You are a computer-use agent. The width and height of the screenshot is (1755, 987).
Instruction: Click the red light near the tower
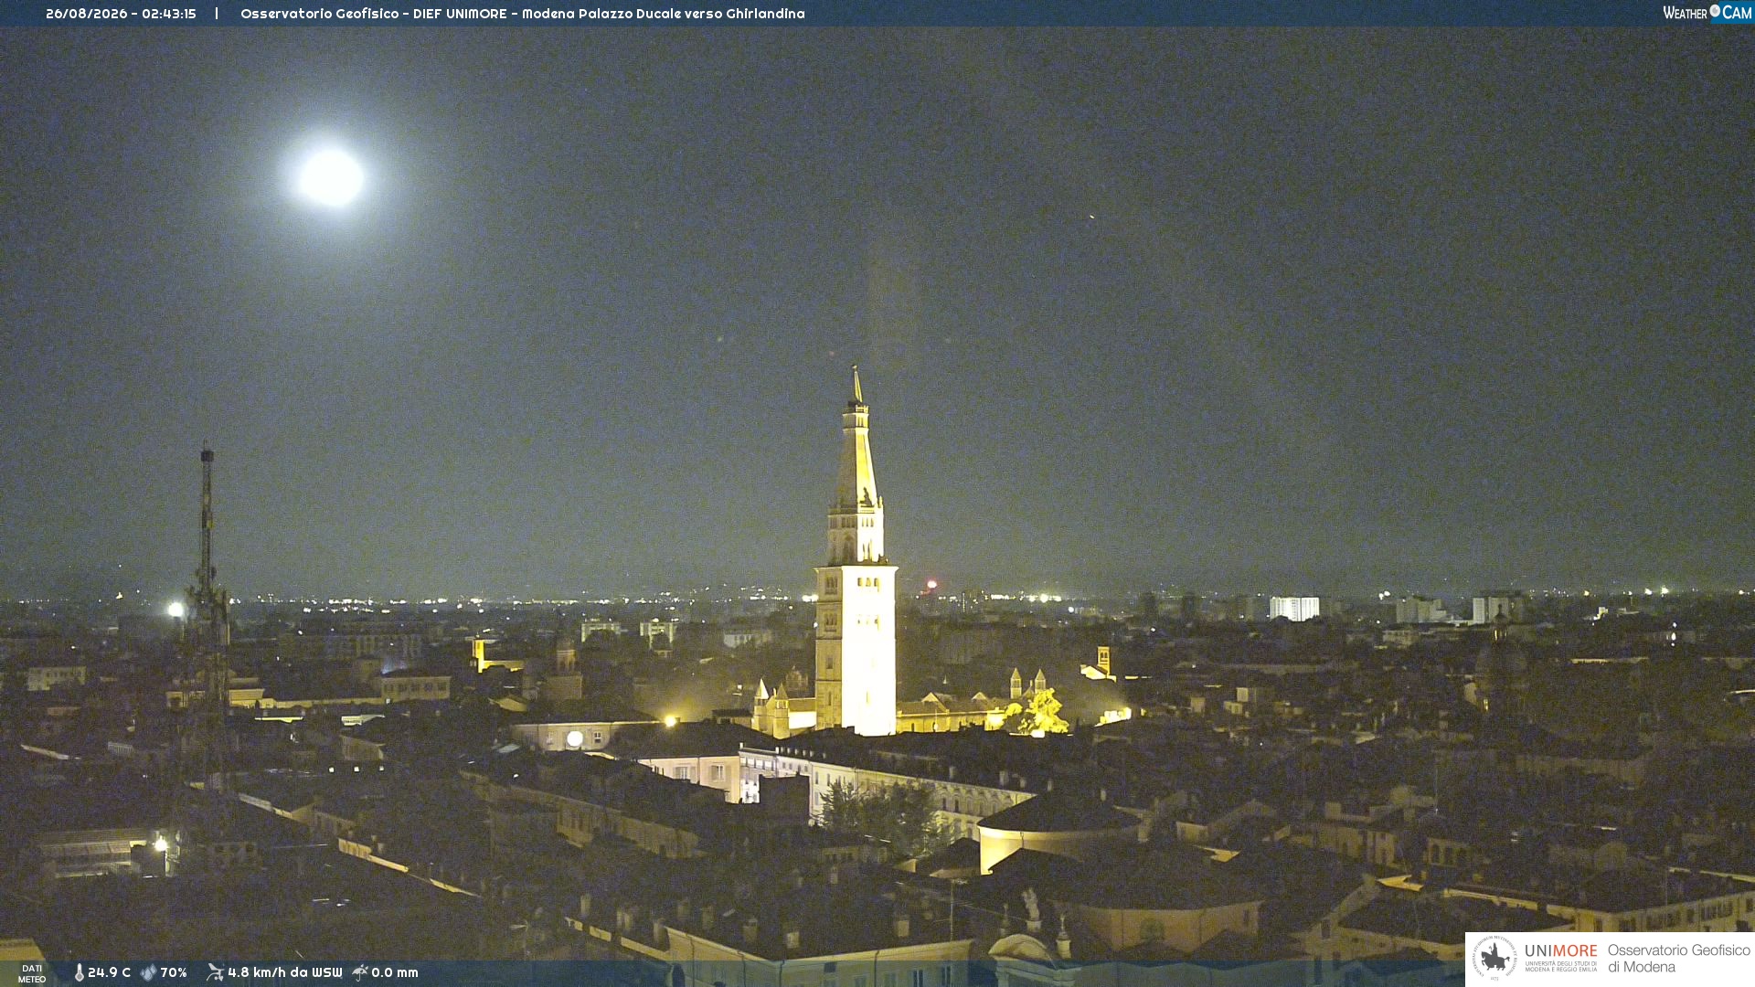coord(931,584)
